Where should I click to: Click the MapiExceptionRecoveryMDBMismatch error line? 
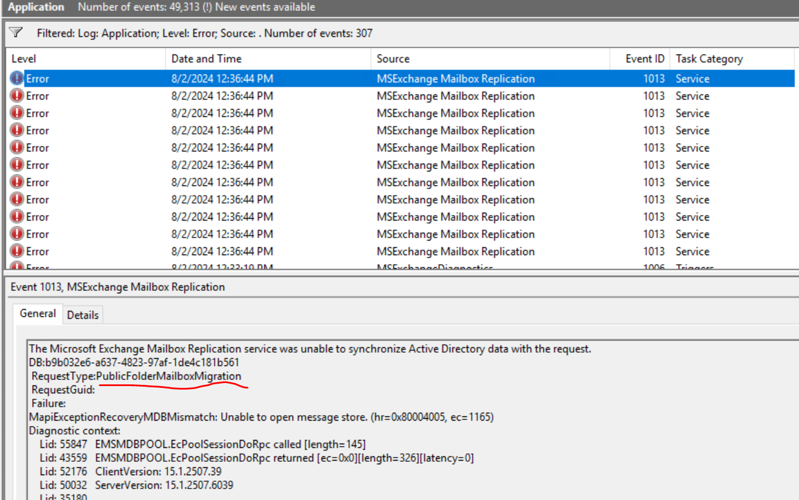[x=261, y=417]
